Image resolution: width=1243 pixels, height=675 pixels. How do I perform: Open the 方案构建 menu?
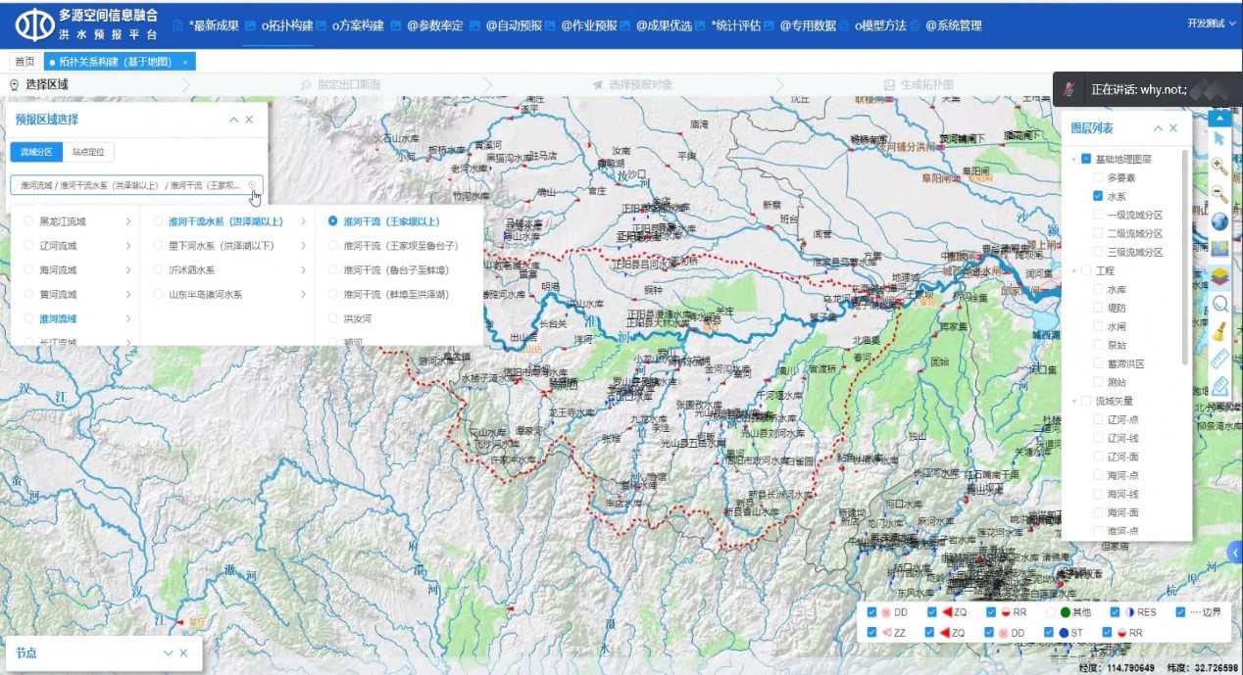coord(357,25)
